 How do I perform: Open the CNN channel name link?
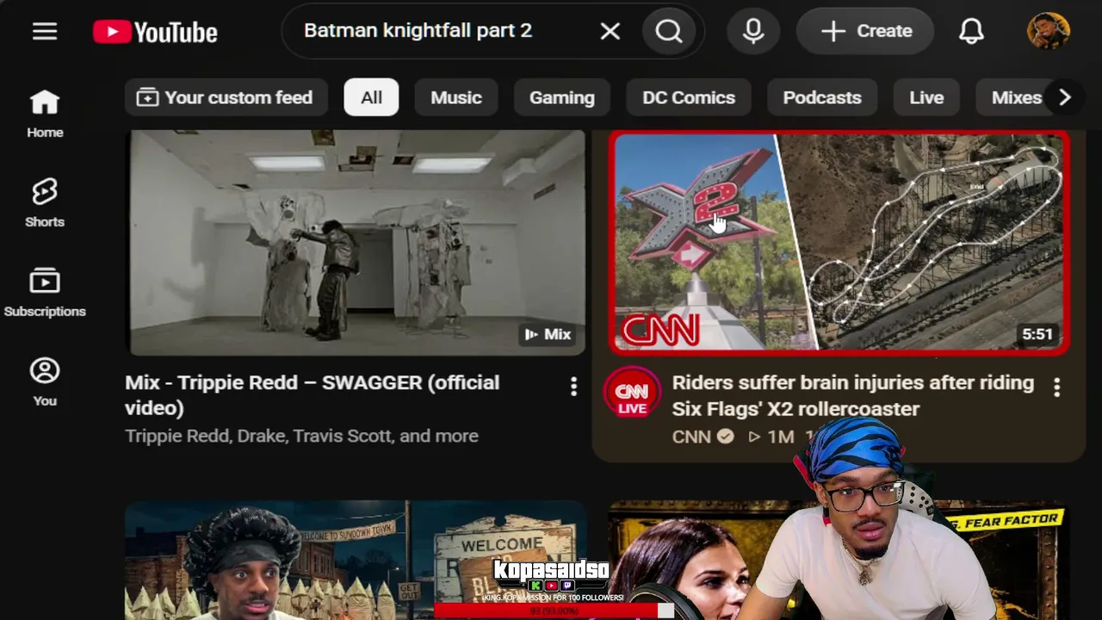[691, 437]
